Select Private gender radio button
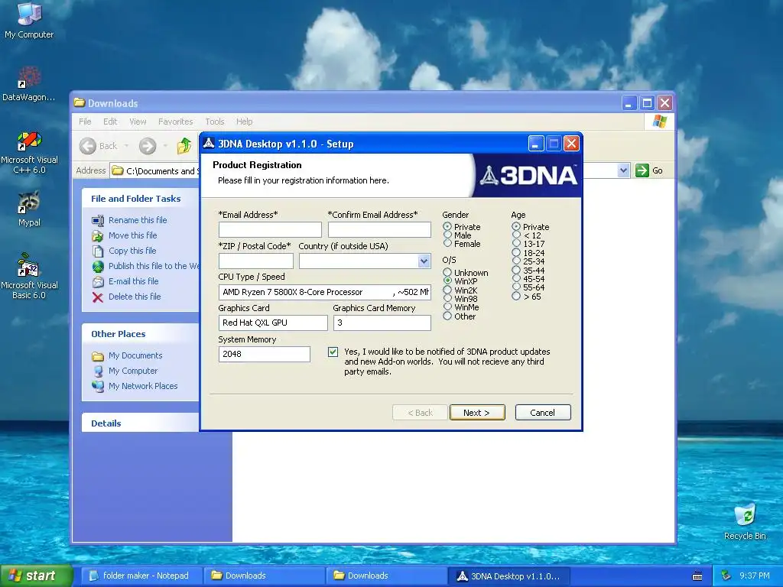 coord(447,226)
